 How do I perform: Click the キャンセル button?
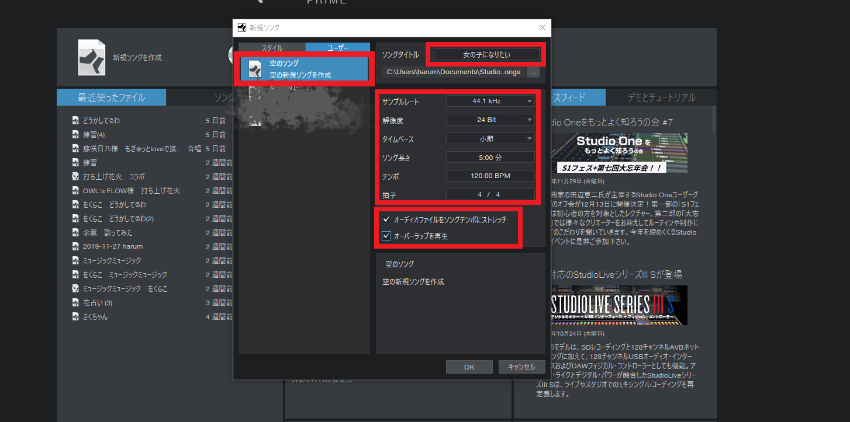coord(521,367)
